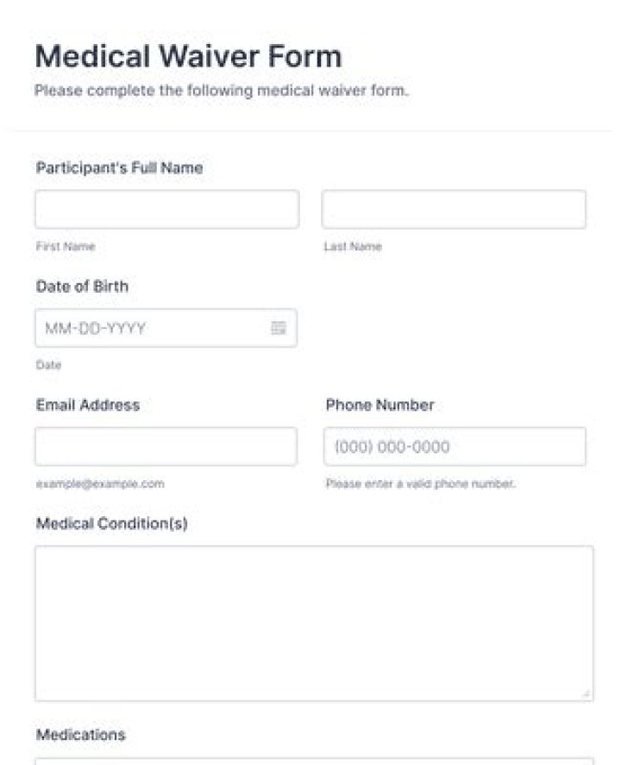
Task: Click the First Name input field
Action: pyautogui.click(x=166, y=210)
